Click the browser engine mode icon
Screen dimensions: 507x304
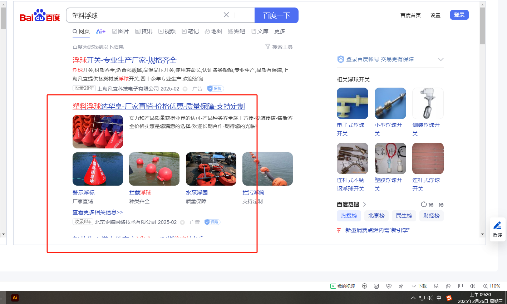[448, 286]
